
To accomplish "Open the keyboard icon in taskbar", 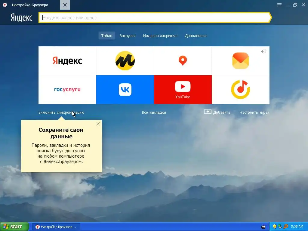I will pyautogui.click(x=263, y=227).
